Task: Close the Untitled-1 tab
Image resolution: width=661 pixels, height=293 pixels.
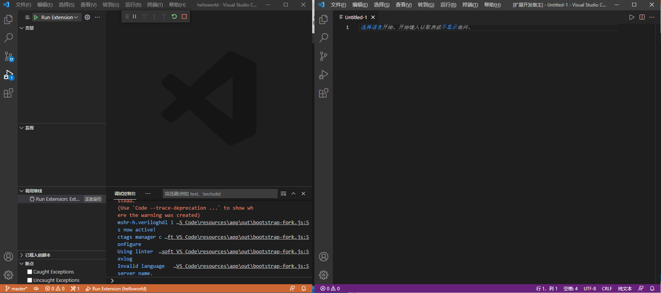Action: point(373,17)
